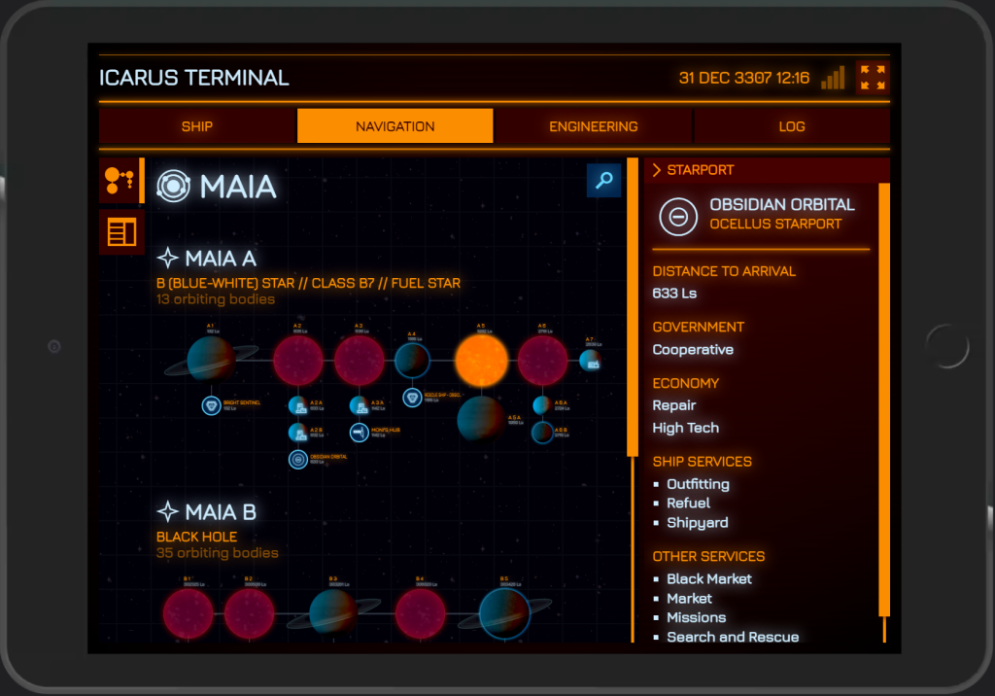Select orange star A 5 on the map

(482, 360)
